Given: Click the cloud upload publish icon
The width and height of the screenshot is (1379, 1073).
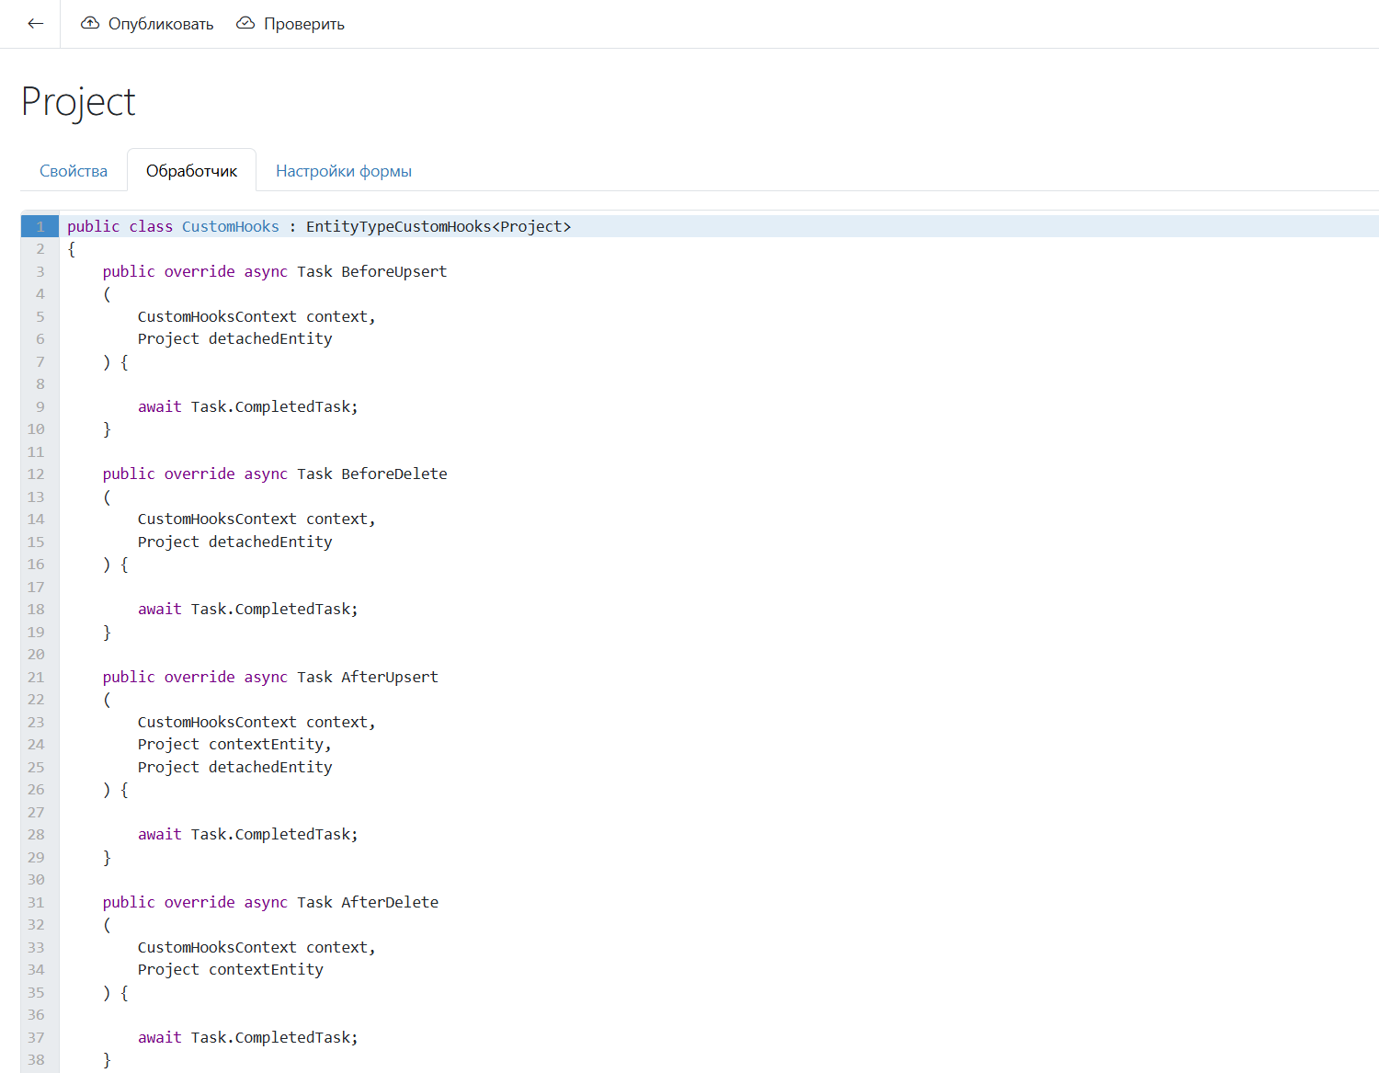Looking at the screenshot, I should point(90,24).
